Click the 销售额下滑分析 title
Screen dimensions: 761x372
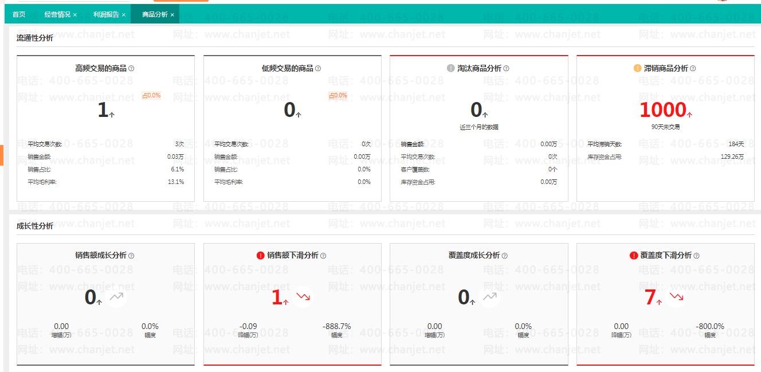pyautogui.click(x=293, y=256)
